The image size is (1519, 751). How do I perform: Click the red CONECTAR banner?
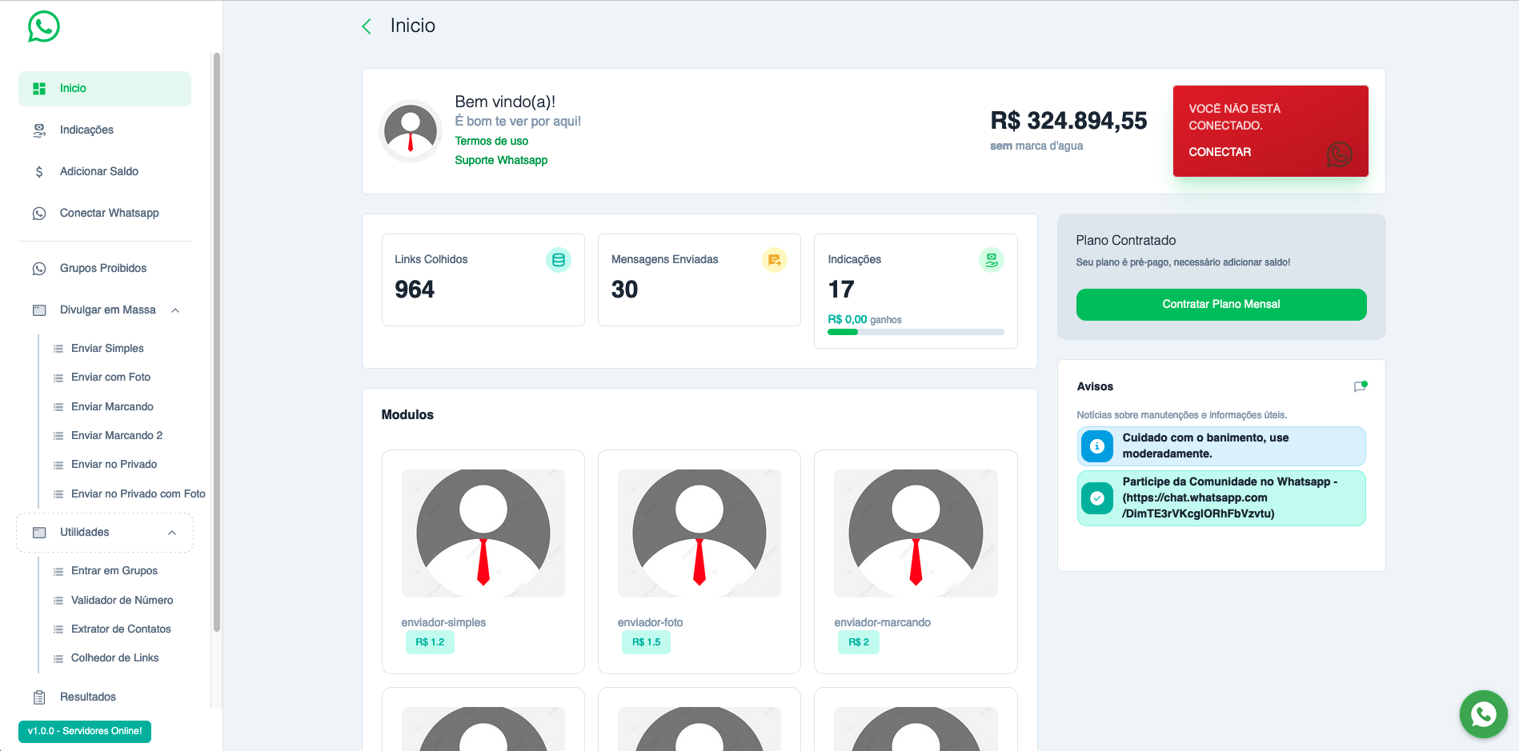point(1270,131)
